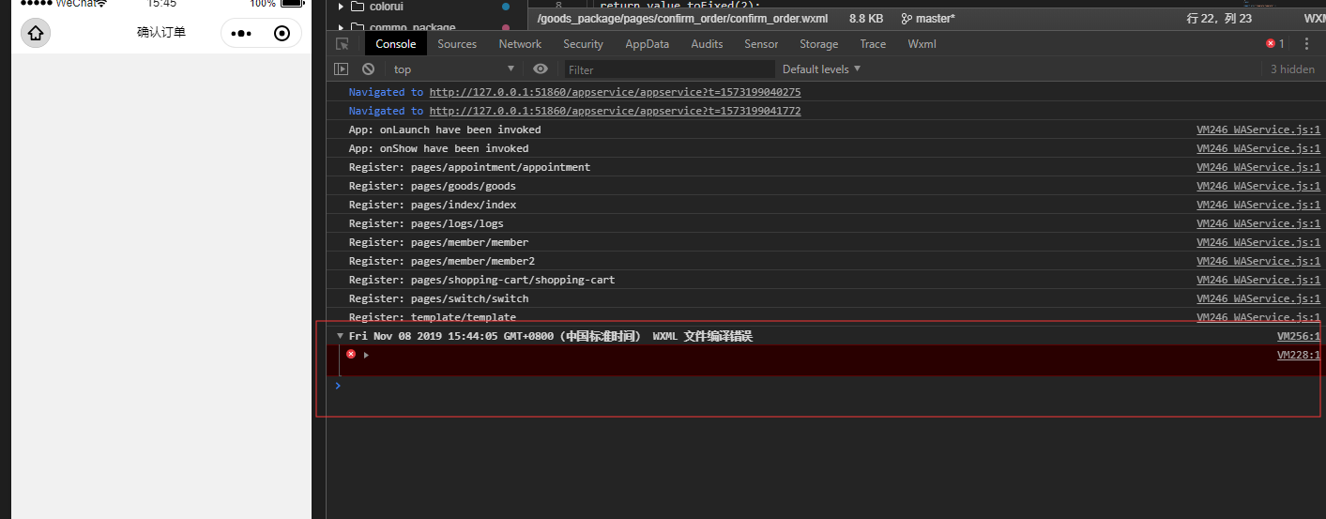Activate the inspect element picker icon
This screenshot has width=1326, height=519.
tap(343, 44)
